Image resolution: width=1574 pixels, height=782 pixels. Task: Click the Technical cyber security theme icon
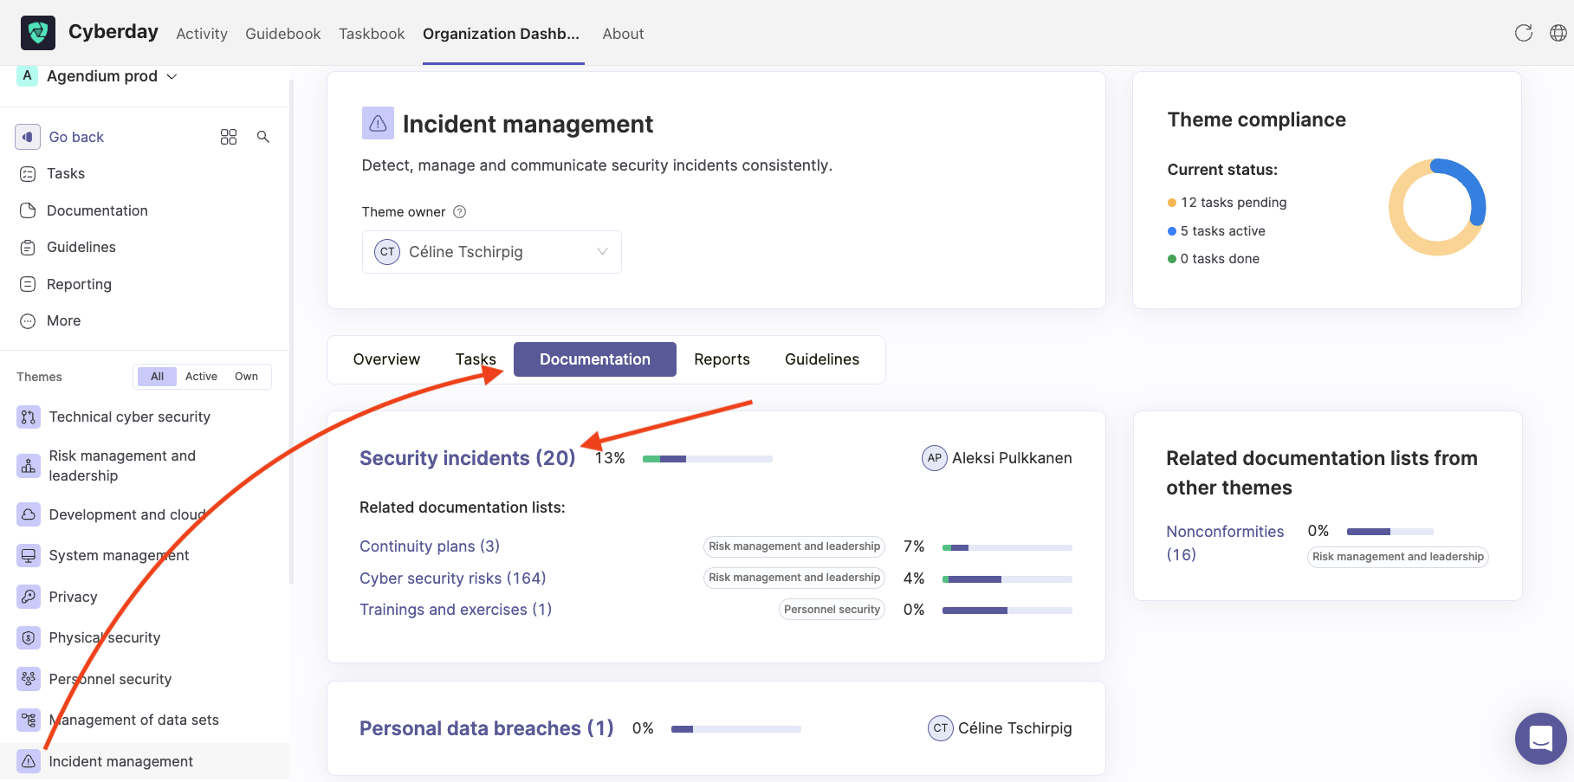pyautogui.click(x=29, y=417)
